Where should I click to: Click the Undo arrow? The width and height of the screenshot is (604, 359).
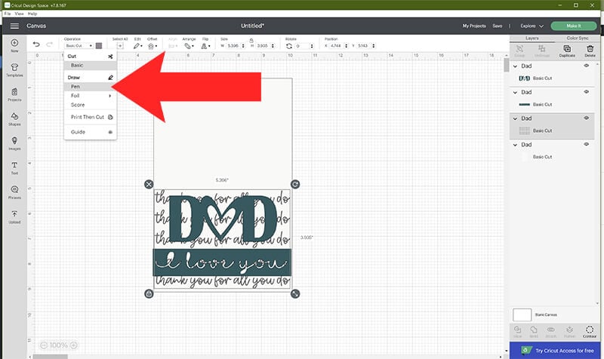[36, 44]
